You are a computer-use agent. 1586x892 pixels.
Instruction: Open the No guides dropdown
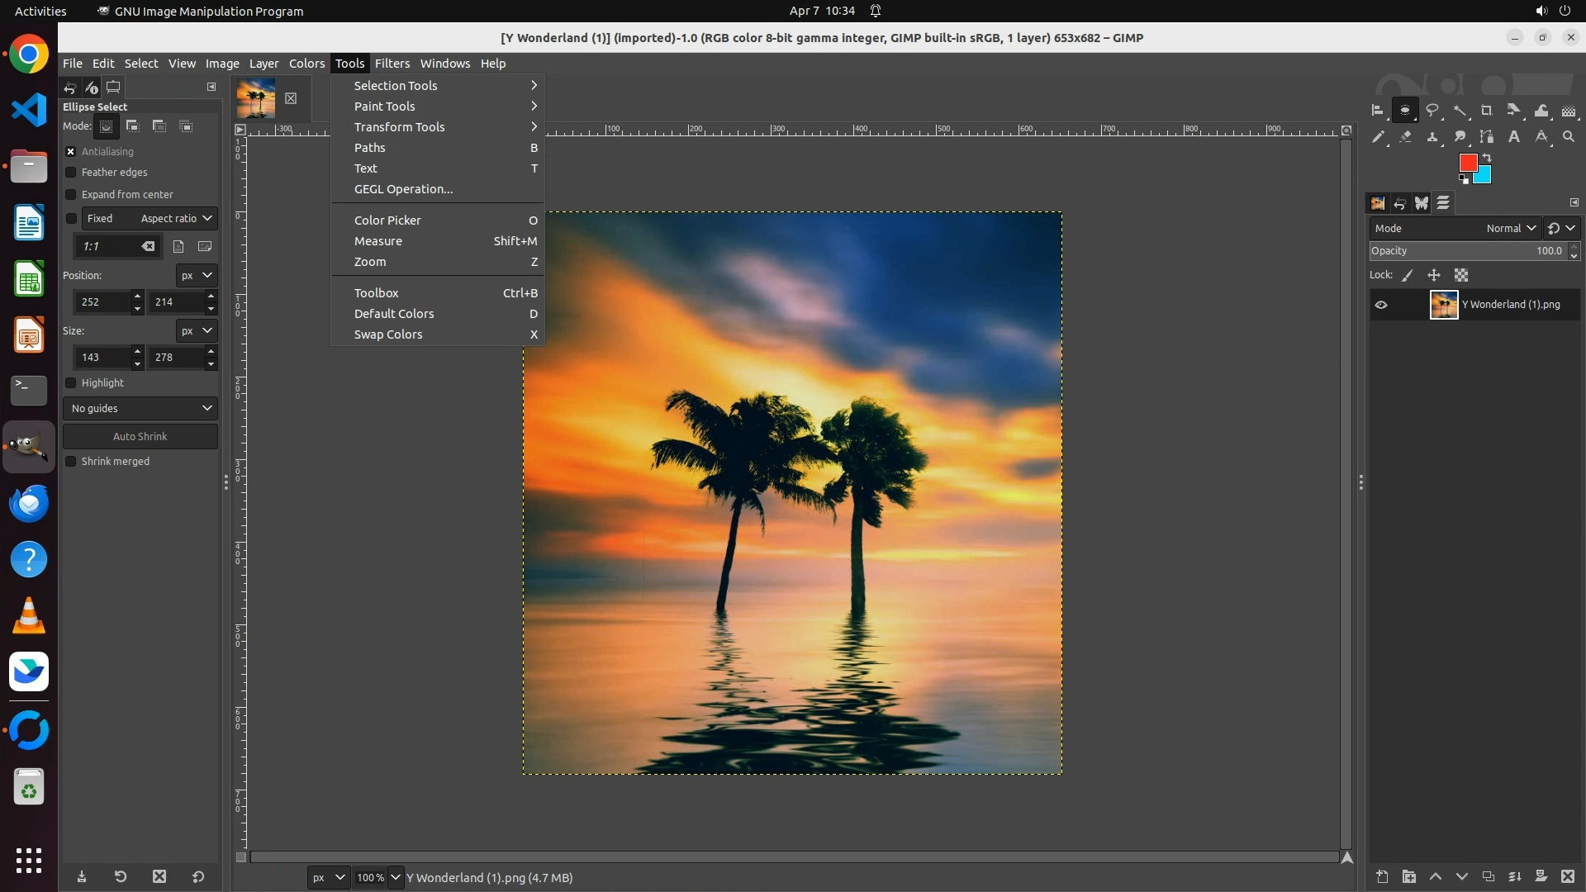point(140,408)
